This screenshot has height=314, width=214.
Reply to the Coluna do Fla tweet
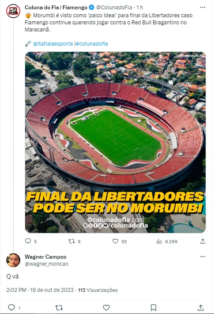click(x=28, y=241)
